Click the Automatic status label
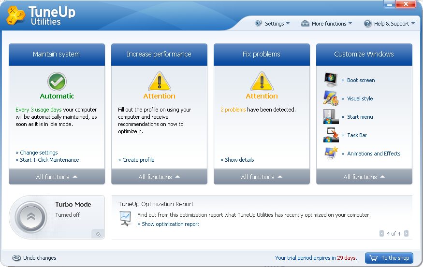Viewport: 423px width, 267px height. pyautogui.click(x=57, y=96)
